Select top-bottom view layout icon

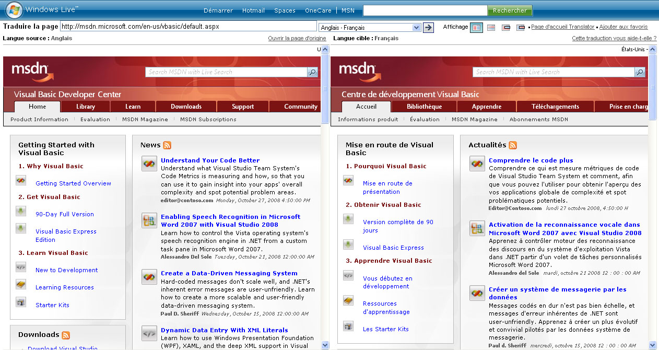click(x=491, y=28)
